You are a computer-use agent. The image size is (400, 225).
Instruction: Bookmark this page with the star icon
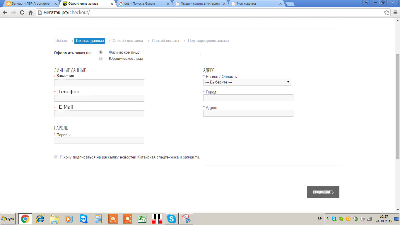387,13
